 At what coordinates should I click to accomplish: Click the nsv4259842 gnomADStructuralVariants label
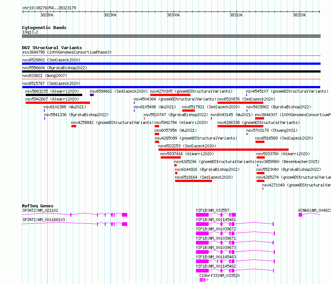tap(112, 122)
